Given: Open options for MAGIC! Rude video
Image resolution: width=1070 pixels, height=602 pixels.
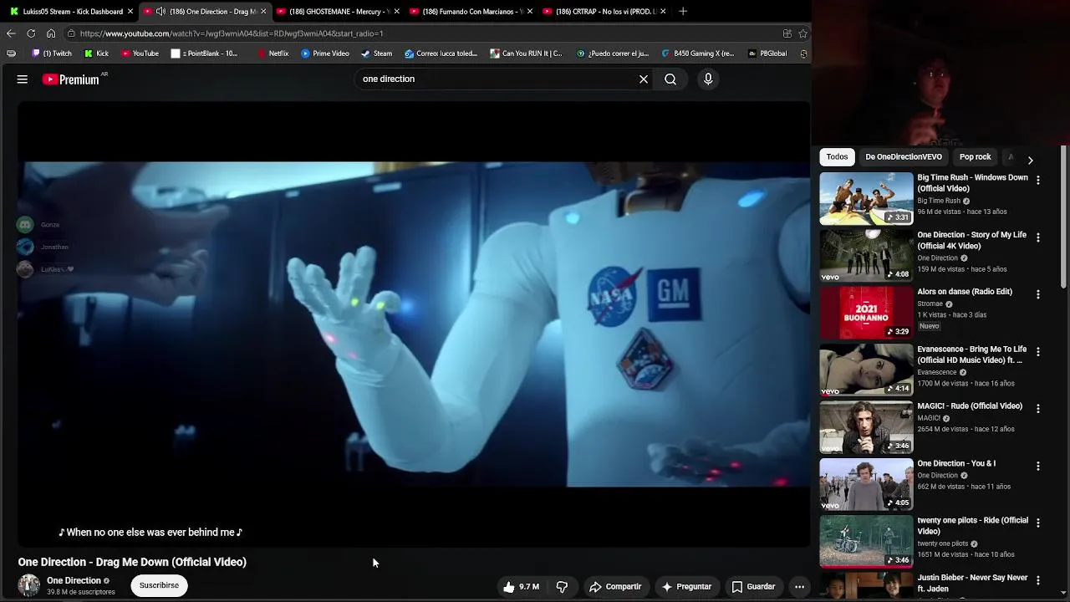Looking at the screenshot, I should [x=1038, y=409].
